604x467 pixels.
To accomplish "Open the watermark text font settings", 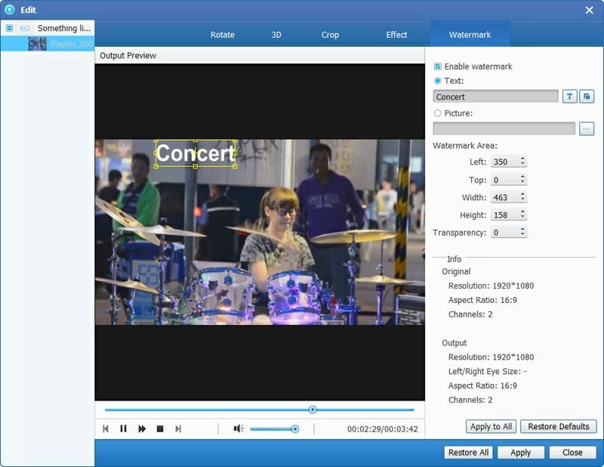I will point(569,97).
